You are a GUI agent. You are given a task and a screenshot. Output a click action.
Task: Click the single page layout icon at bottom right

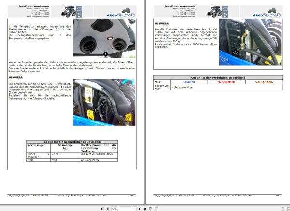click(x=283, y=209)
